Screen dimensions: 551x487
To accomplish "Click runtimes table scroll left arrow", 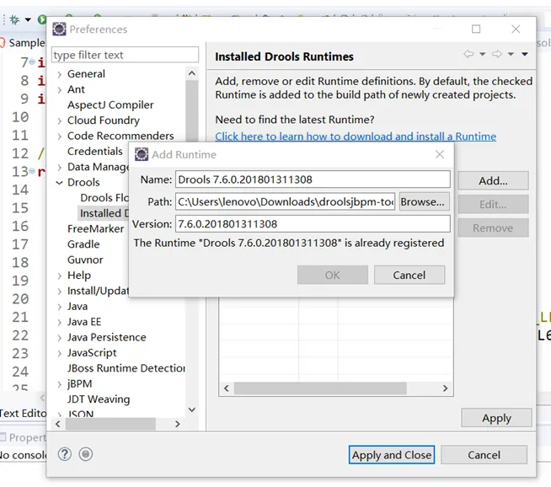I will pyautogui.click(x=227, y=388).
